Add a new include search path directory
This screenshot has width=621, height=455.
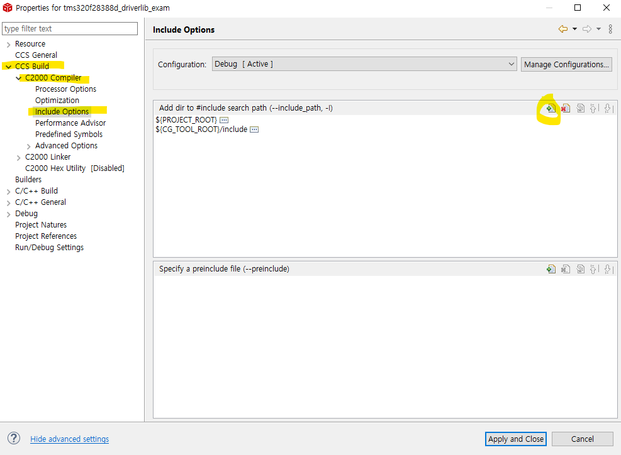click(551, 108)
